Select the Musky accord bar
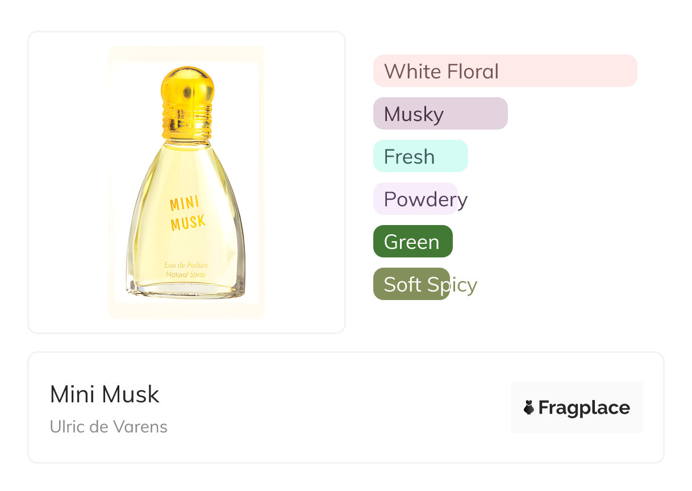The image size is (692, 491). point(440,114)
